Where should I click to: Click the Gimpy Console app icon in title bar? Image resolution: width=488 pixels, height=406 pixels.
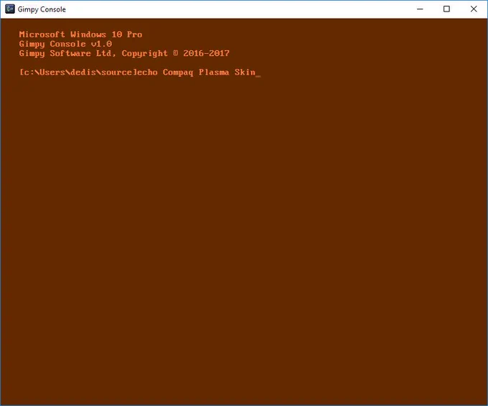9,9
